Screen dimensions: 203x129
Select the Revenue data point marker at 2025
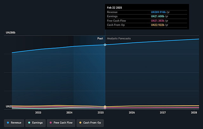point(105,45)
